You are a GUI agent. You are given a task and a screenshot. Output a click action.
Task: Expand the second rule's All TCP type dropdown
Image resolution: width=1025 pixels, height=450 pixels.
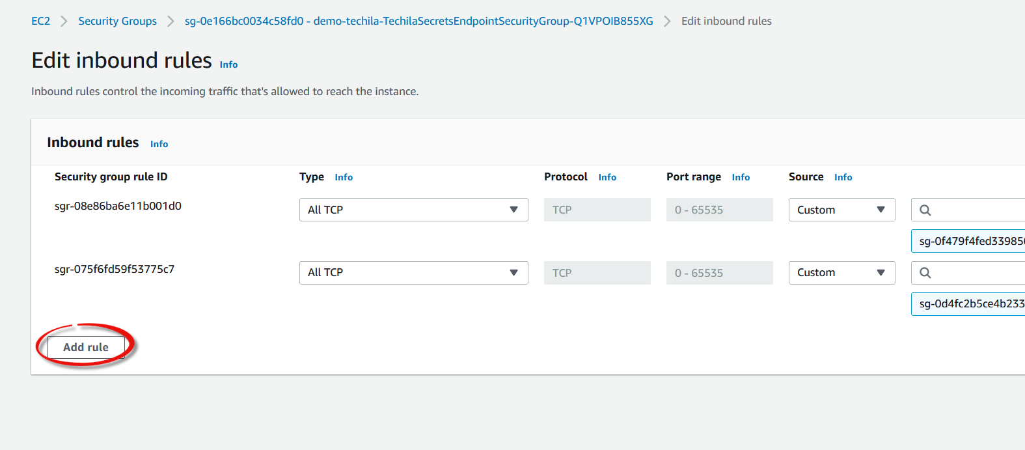click(413, 273)
